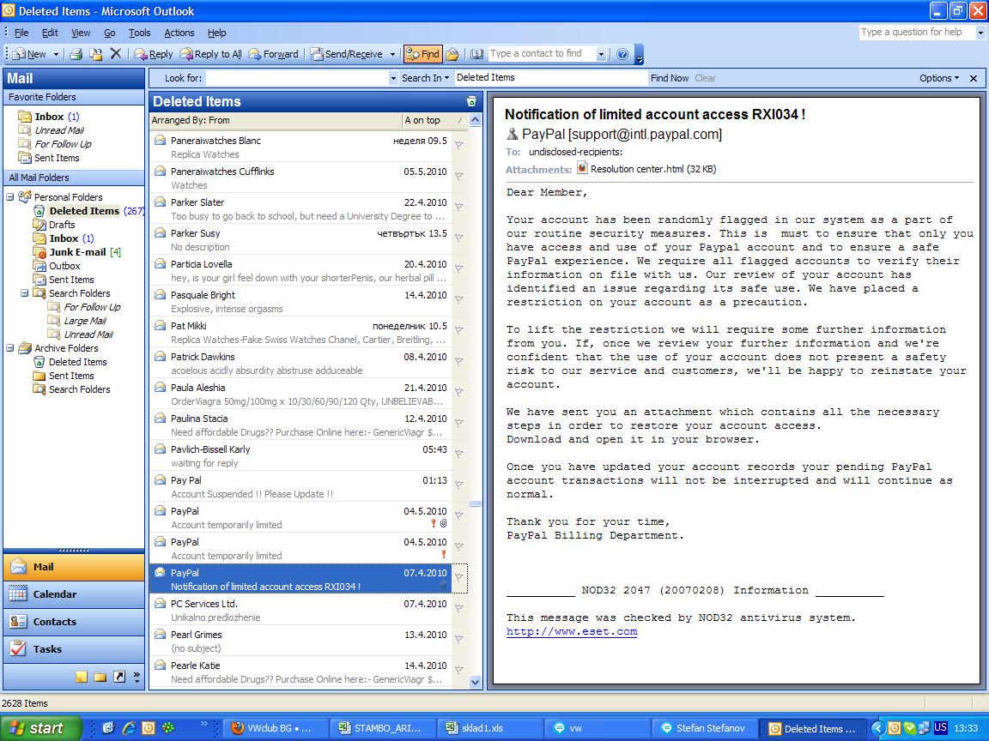Viewport: 989px width, 741px height.
Task: Open the Actions menu
Action: [x=179, y=33]
